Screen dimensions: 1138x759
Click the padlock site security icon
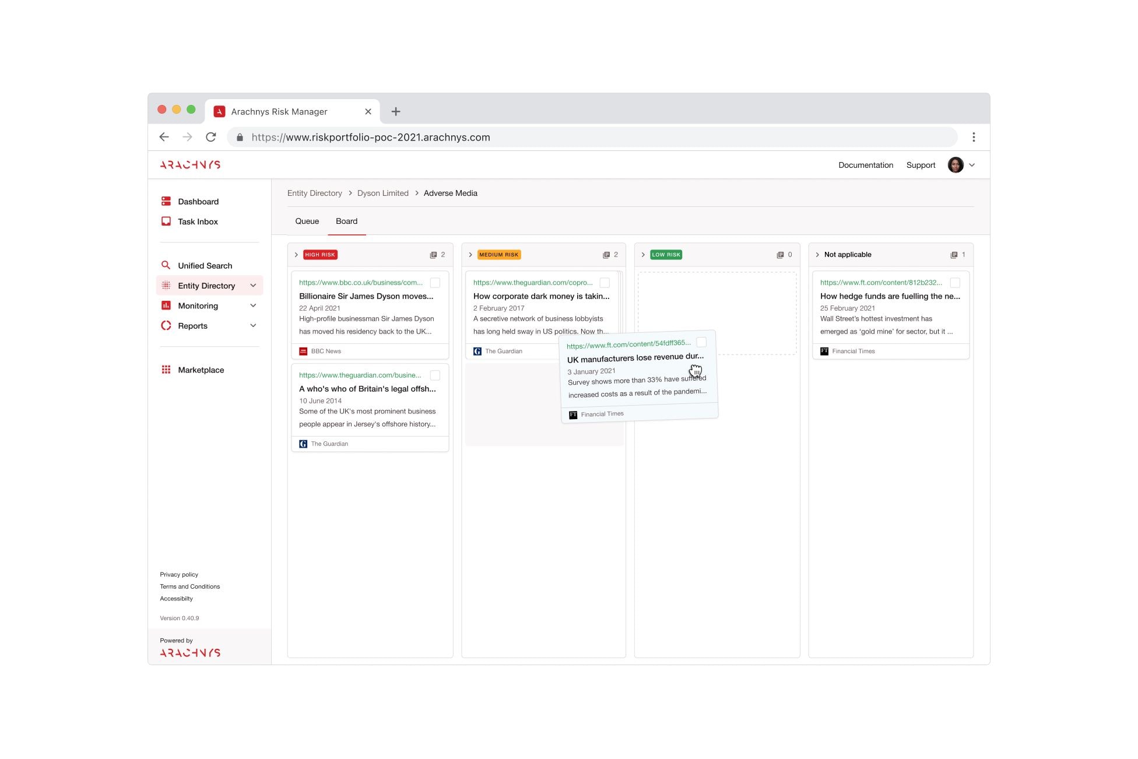[240, 138]
